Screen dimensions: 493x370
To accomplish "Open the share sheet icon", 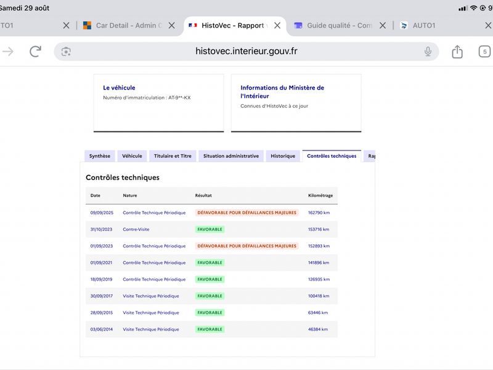I will [x=457, y=52].
